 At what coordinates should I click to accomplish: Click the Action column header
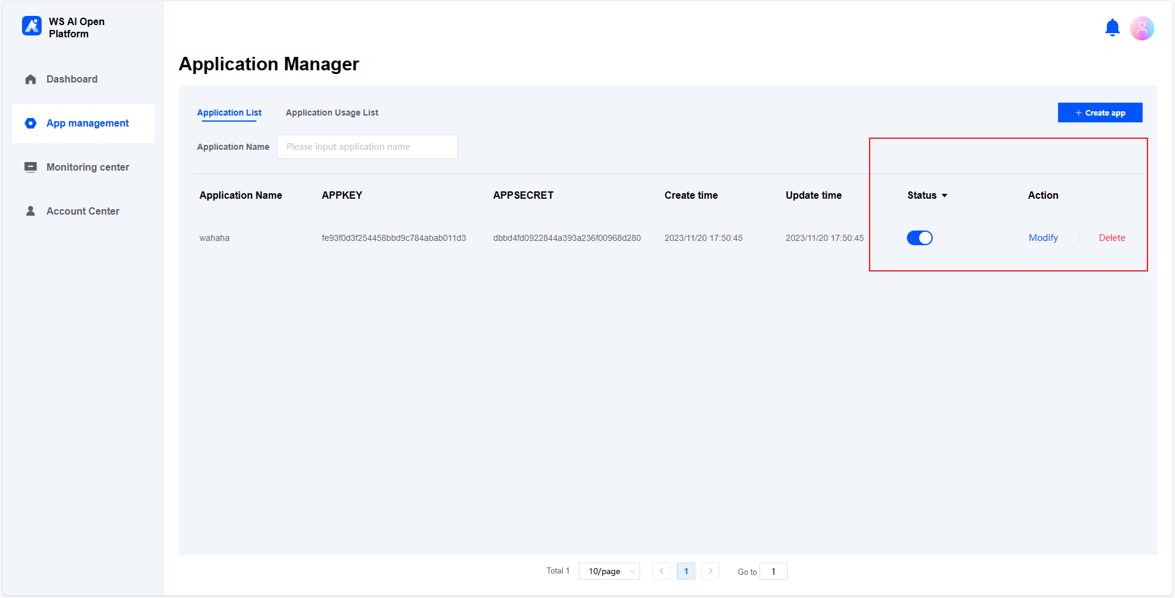coord(1043,195)
